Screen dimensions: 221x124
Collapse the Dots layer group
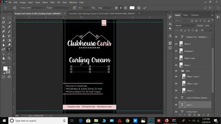tap(180, 71)
